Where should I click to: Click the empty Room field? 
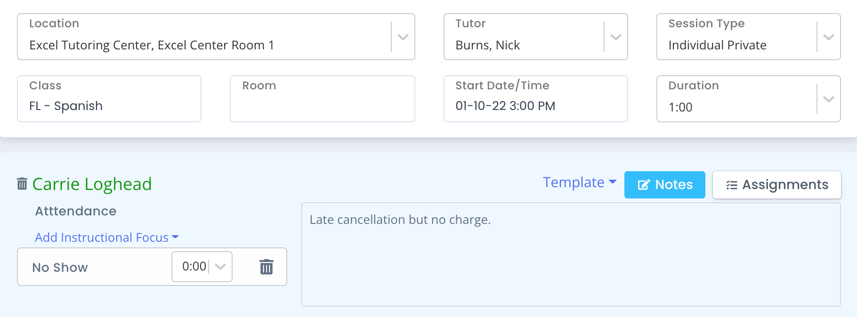[x=323, y=99]
